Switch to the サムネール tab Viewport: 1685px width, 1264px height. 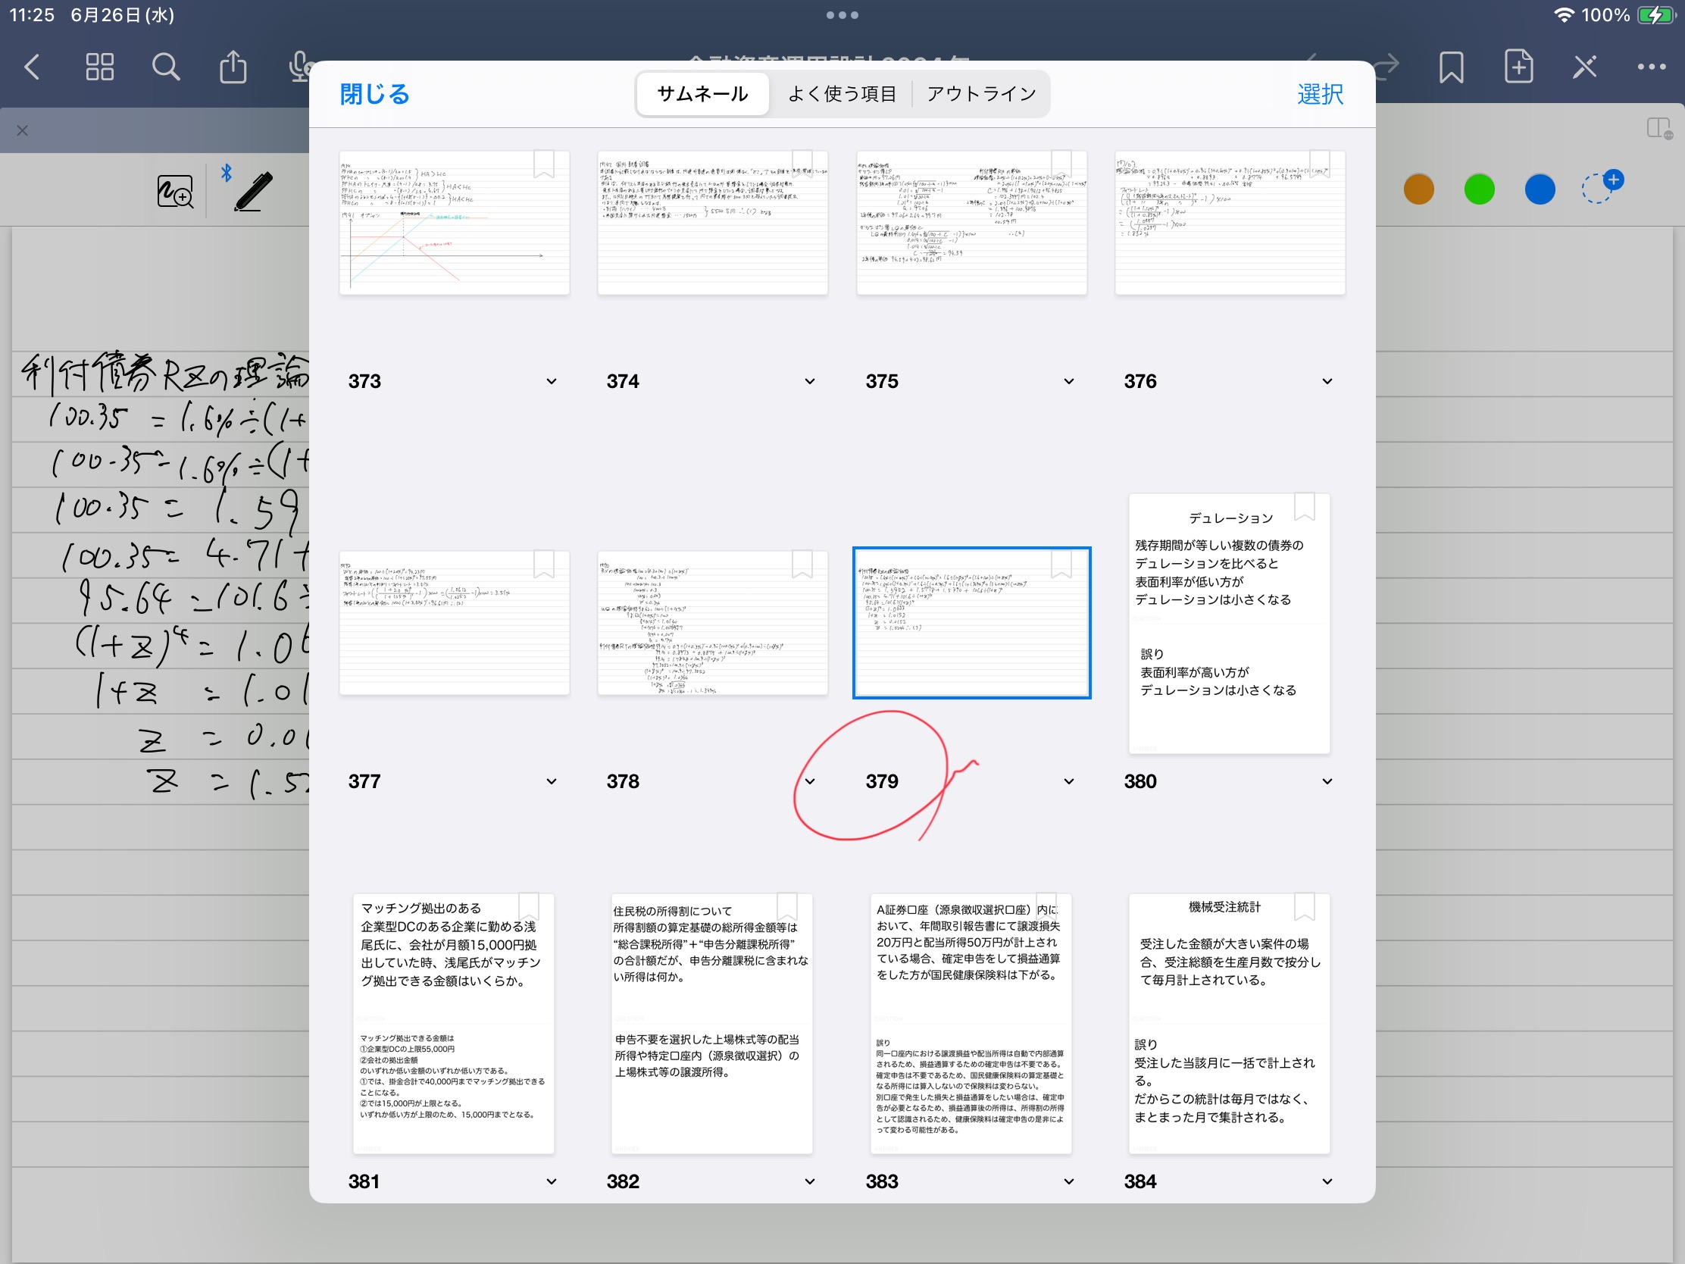702,94
